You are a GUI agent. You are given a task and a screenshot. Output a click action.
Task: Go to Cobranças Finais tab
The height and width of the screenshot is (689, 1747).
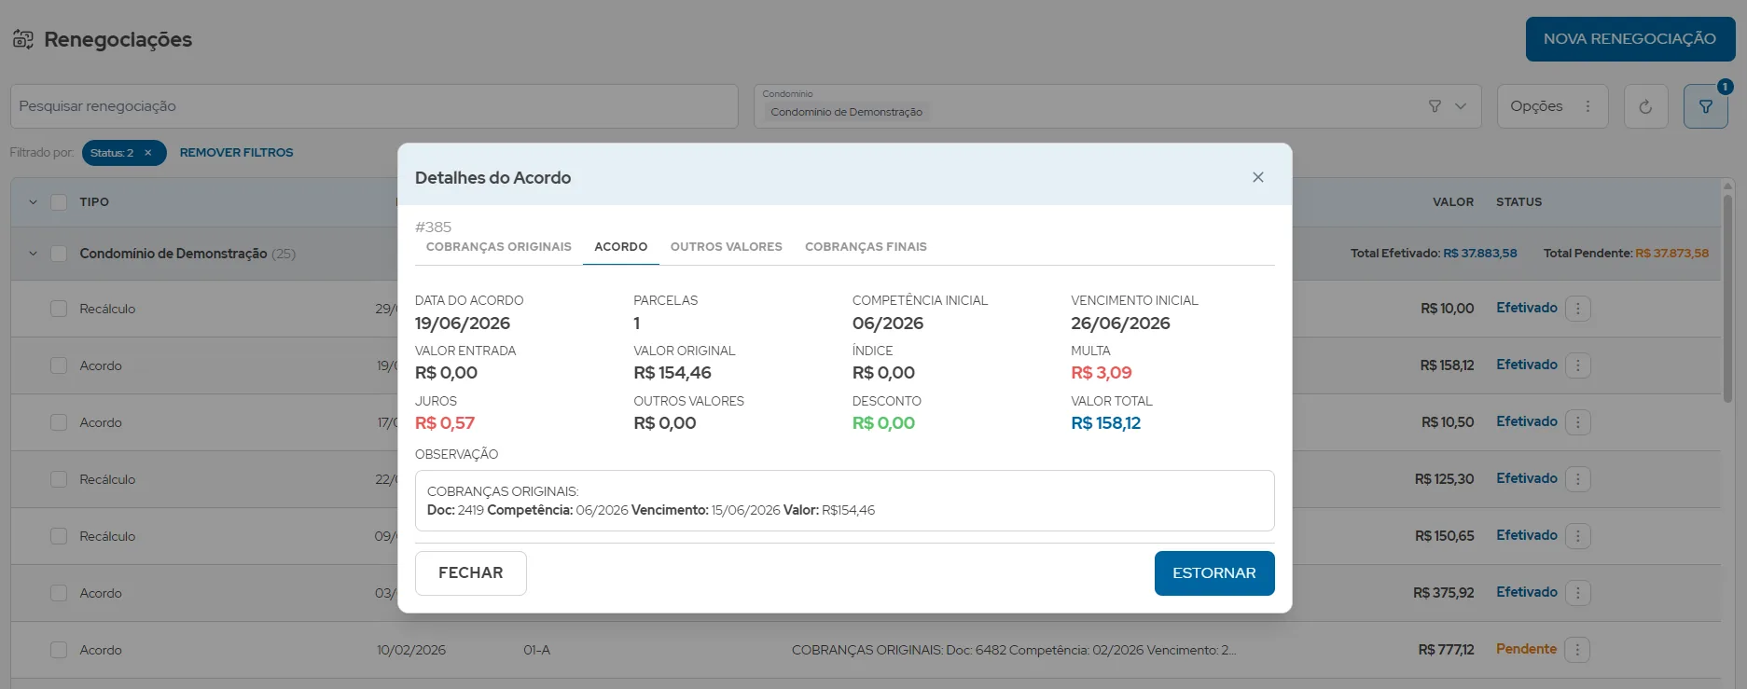coord(866,247)
